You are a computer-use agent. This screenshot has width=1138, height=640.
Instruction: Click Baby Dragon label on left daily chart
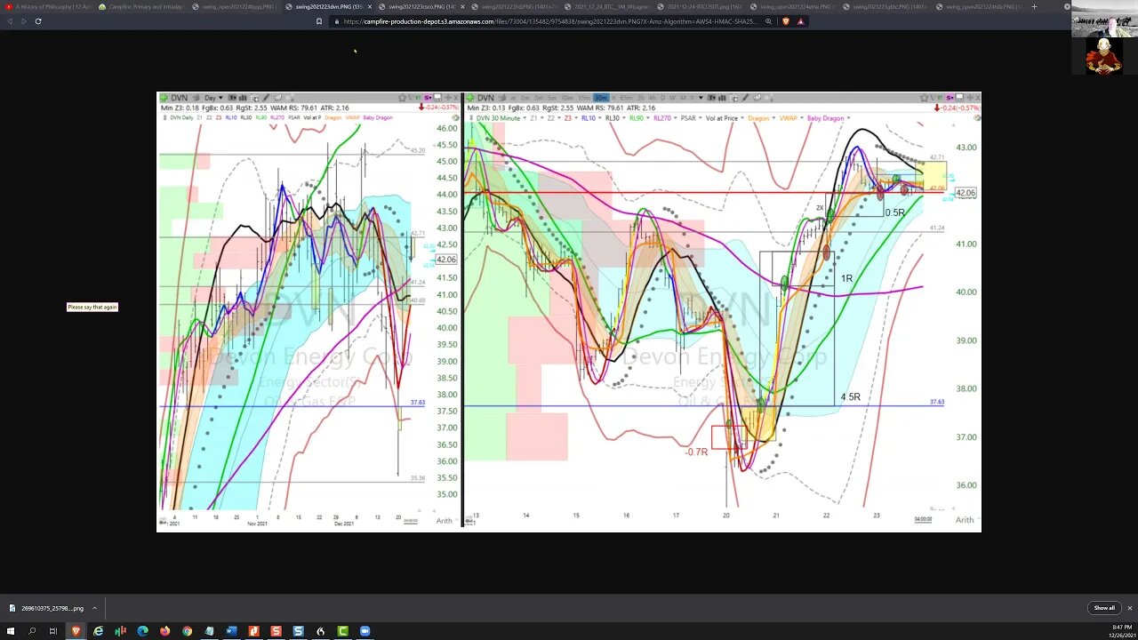[377, 118]
